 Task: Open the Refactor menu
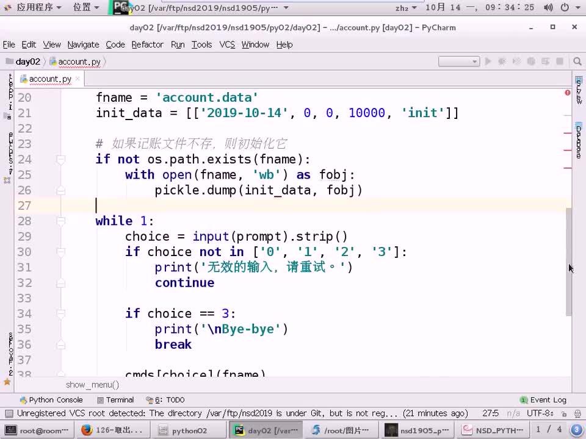click(147, 45)
